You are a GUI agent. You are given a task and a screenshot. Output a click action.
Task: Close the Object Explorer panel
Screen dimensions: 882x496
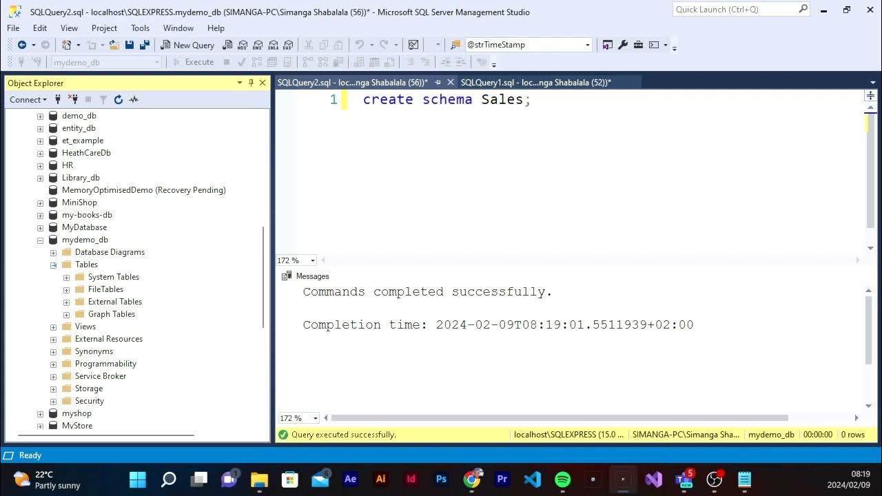[x=263, y=83]
